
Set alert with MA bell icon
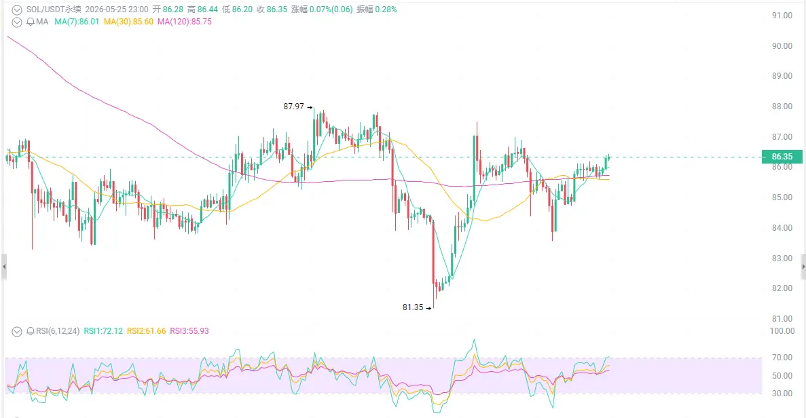click(31, 22)
